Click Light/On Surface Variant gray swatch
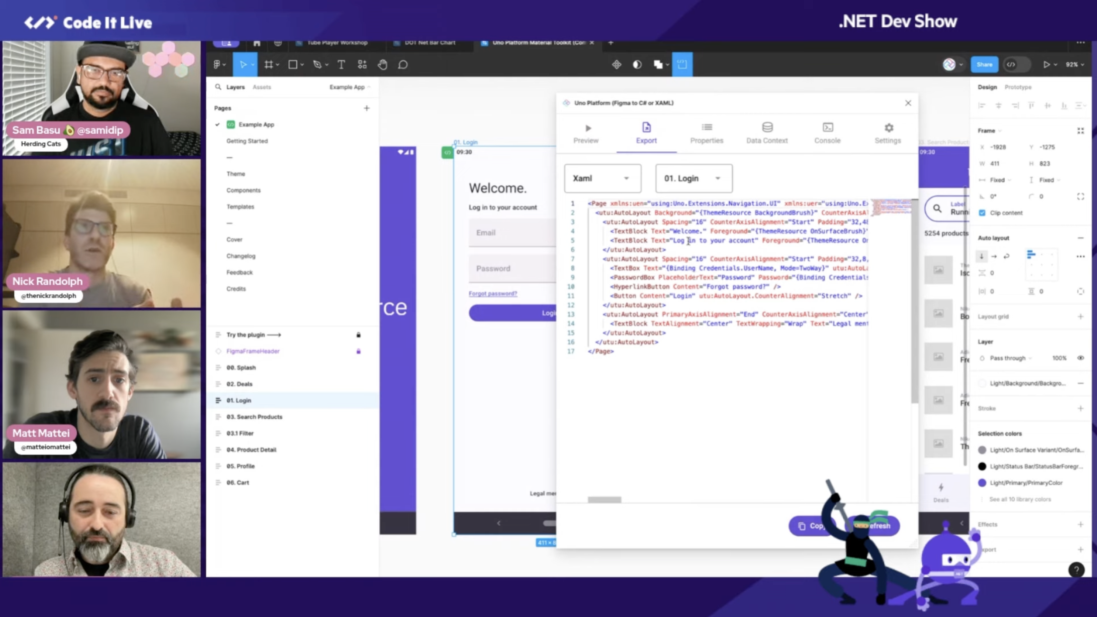The image size is (1097, 617). pos(982,450)
